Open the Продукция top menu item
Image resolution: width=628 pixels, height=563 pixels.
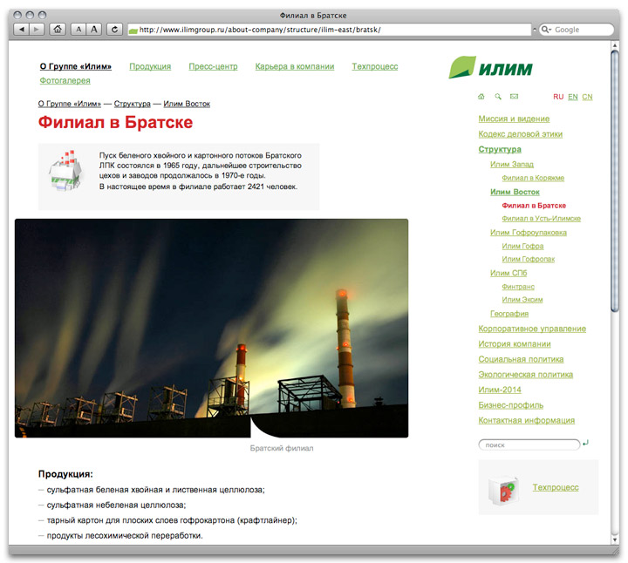[x=150, y=66]
